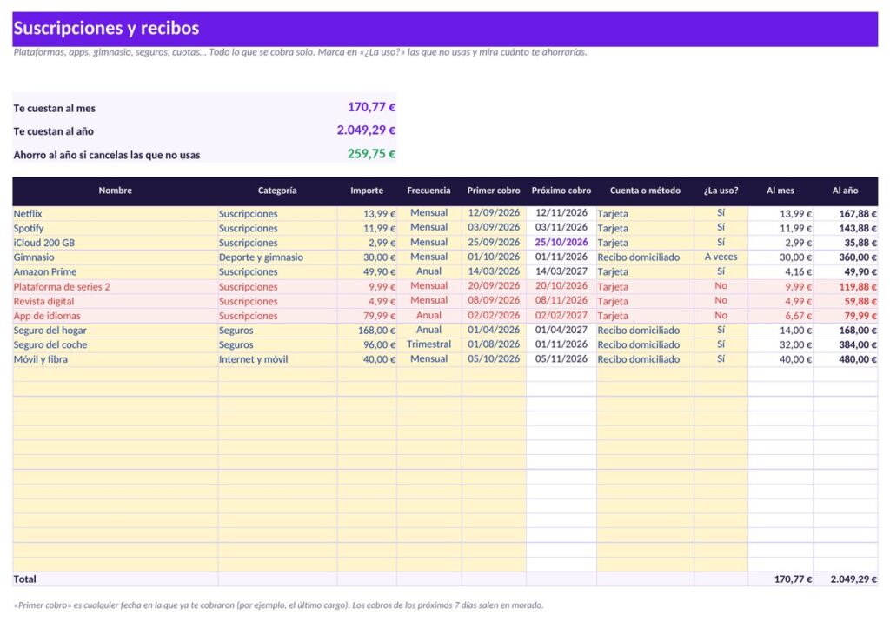Select the 'Al año' column header
This screenshot has height=622, width=890.
click(x=845, y=191)
